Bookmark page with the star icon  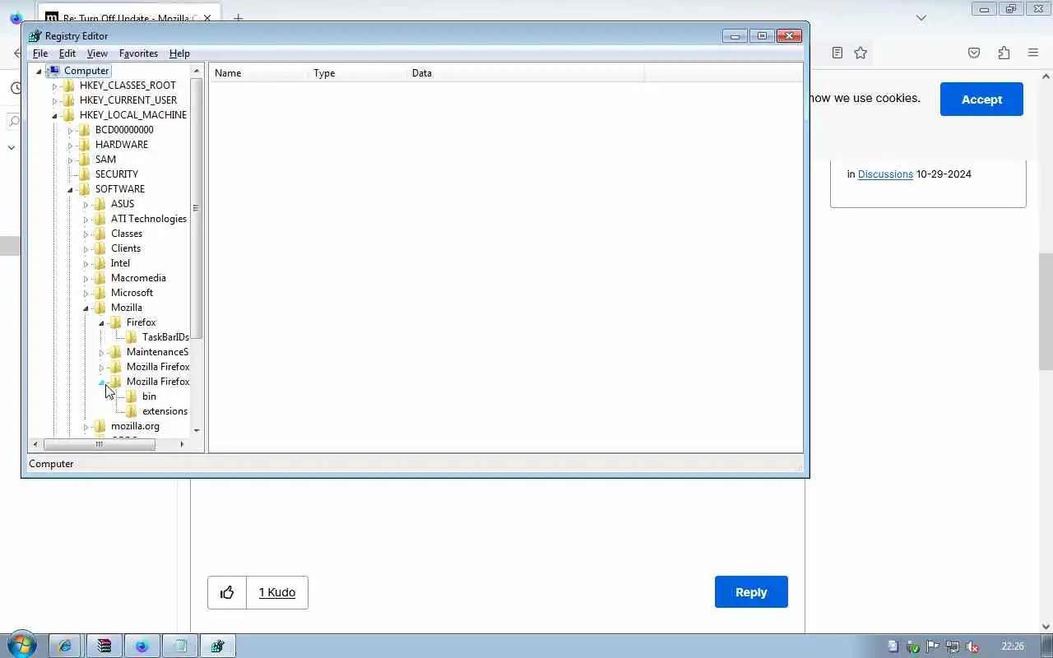(x=860, y=53)
